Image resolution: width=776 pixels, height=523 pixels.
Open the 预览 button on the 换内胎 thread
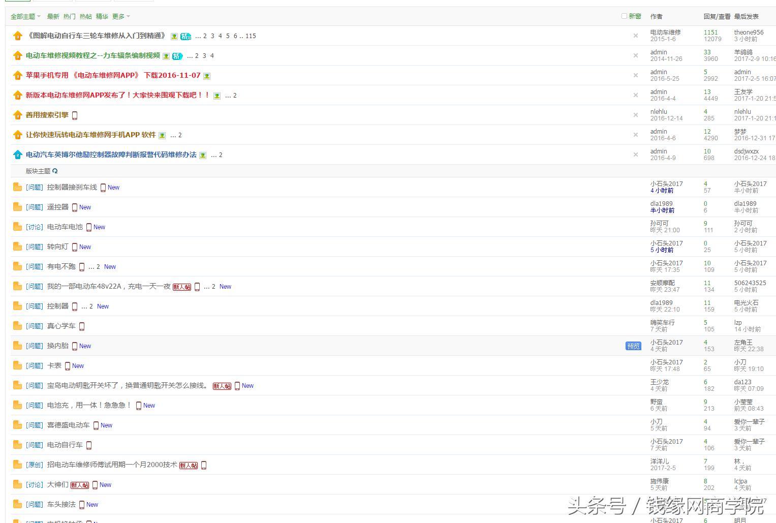coord(633,346)
